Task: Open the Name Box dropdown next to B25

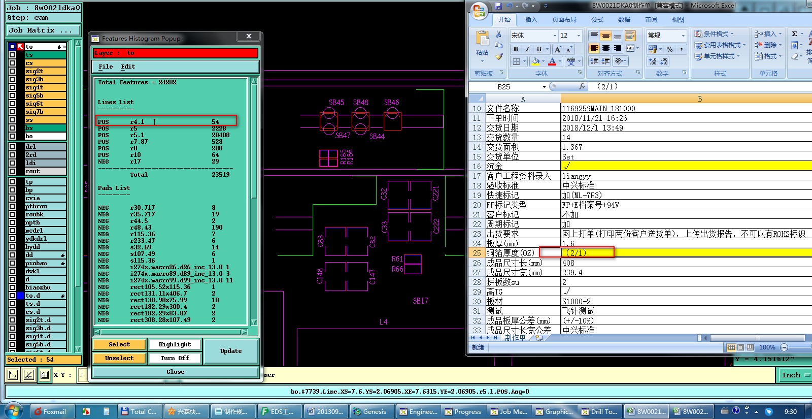Action: click(x=544, y=87)
